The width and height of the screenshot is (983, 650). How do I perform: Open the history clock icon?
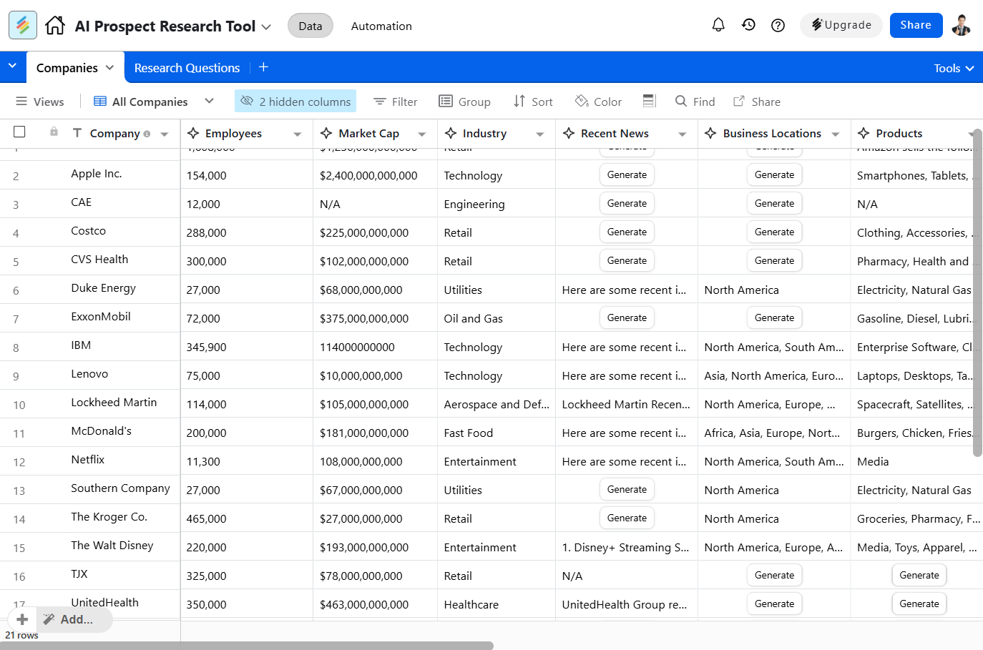(748, 25)
